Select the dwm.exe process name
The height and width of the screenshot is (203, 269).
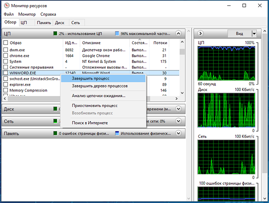17,50
